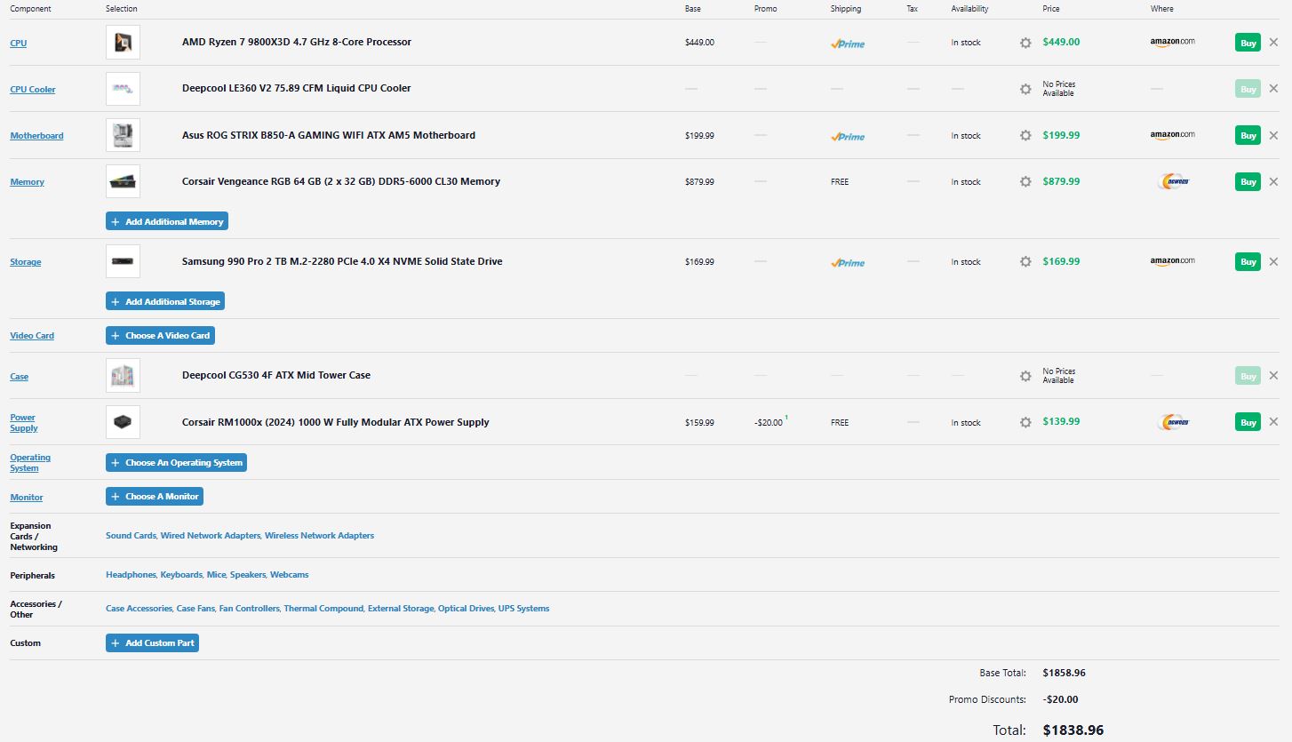This screenshot has height=742, width=1292.
Task: Remove the Deepcool LE360 V2 CPU cooler
Action: (x=1273, y=88)
